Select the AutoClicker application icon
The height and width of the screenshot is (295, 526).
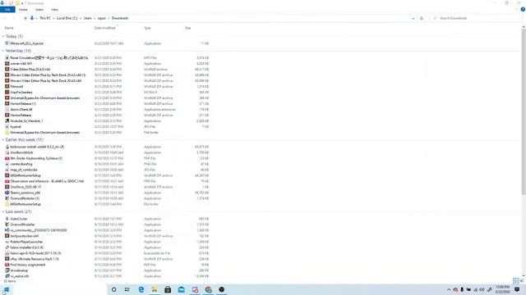7,219
